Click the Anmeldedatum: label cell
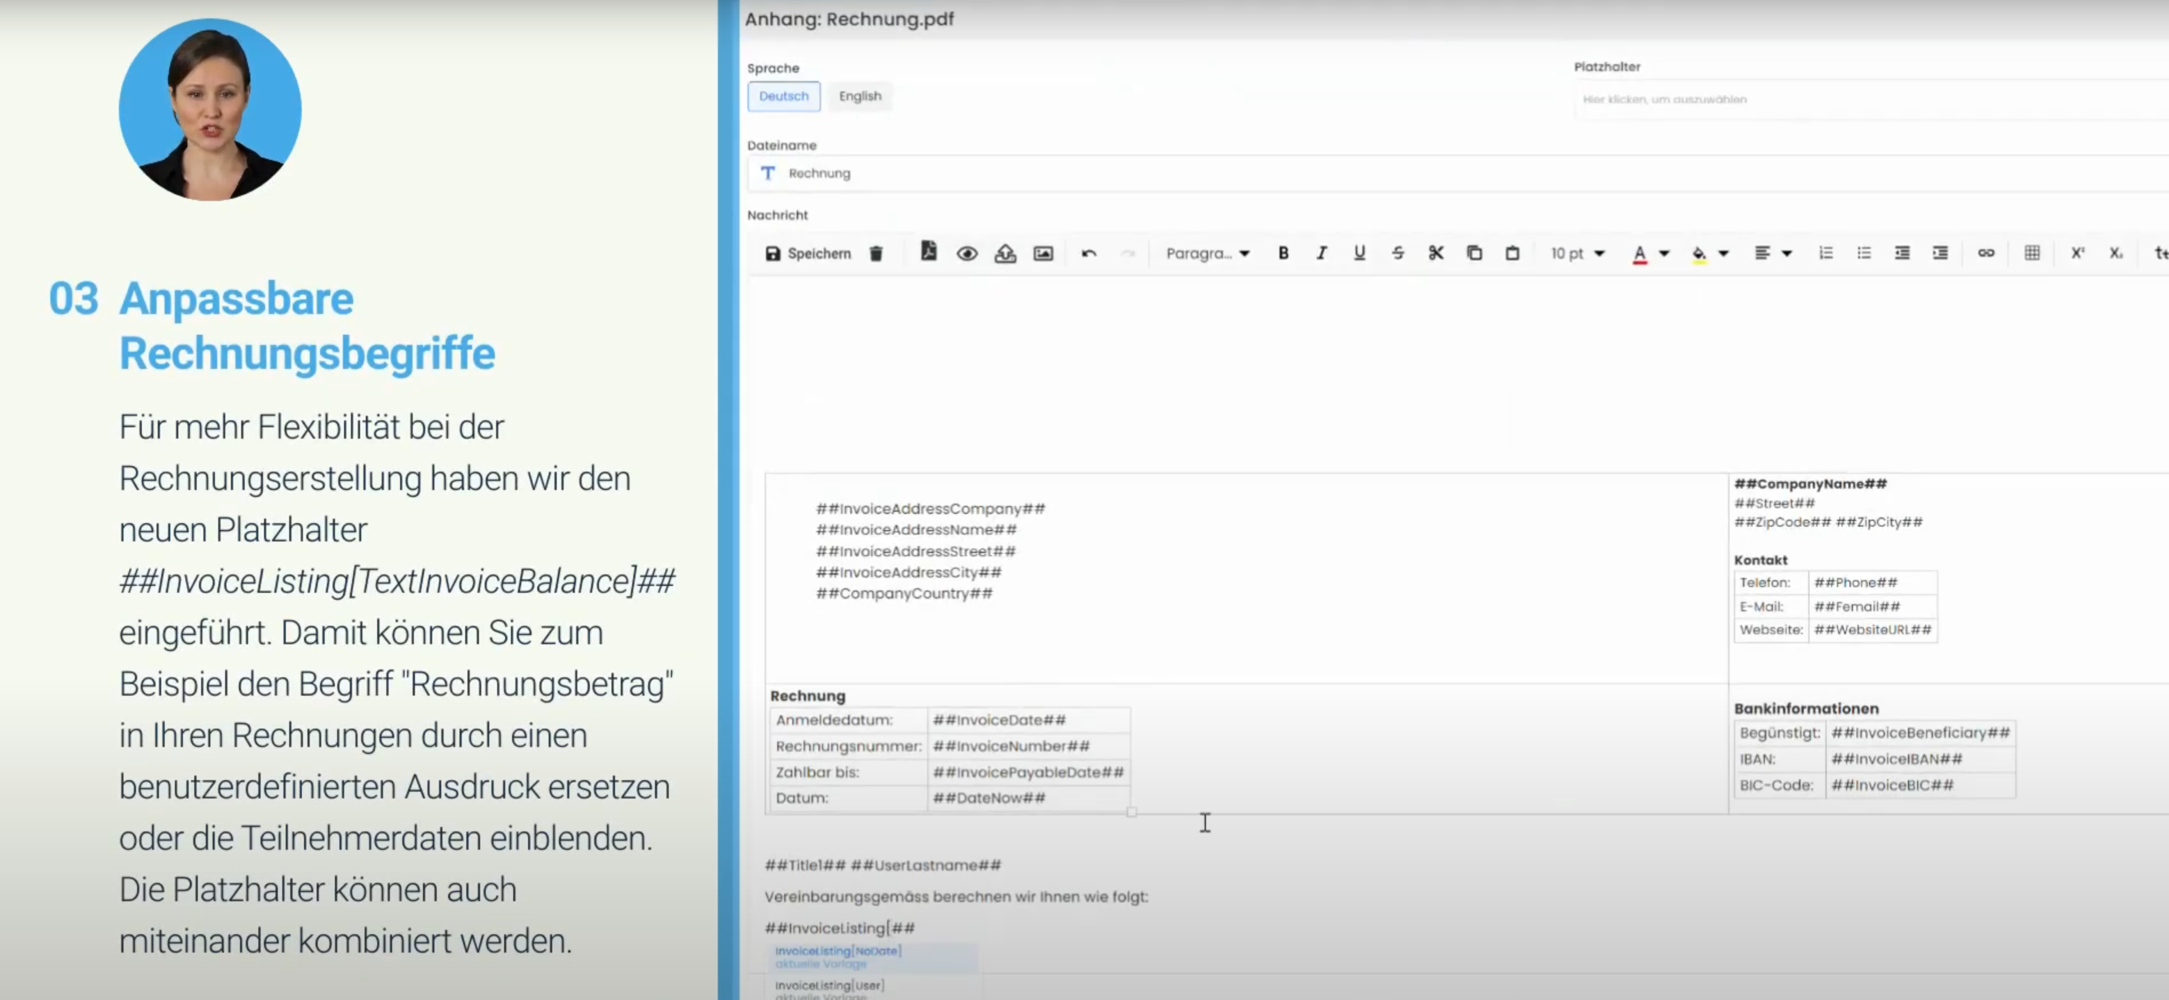The width and height of the screenshot is (2169, 1000). point(848,720)
